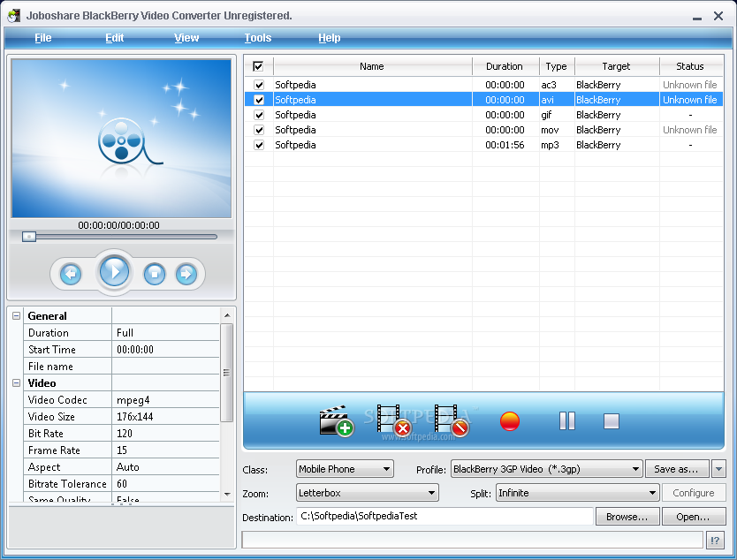
Task: Minimize the Joboshare window
Action: [697, 18]
